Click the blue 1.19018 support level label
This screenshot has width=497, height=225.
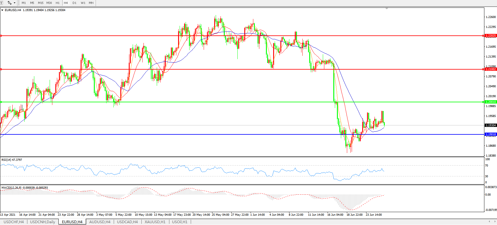[x=490, y=134]
